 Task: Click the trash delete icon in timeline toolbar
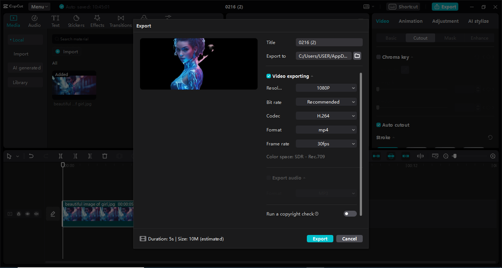(x=105, y=156)
